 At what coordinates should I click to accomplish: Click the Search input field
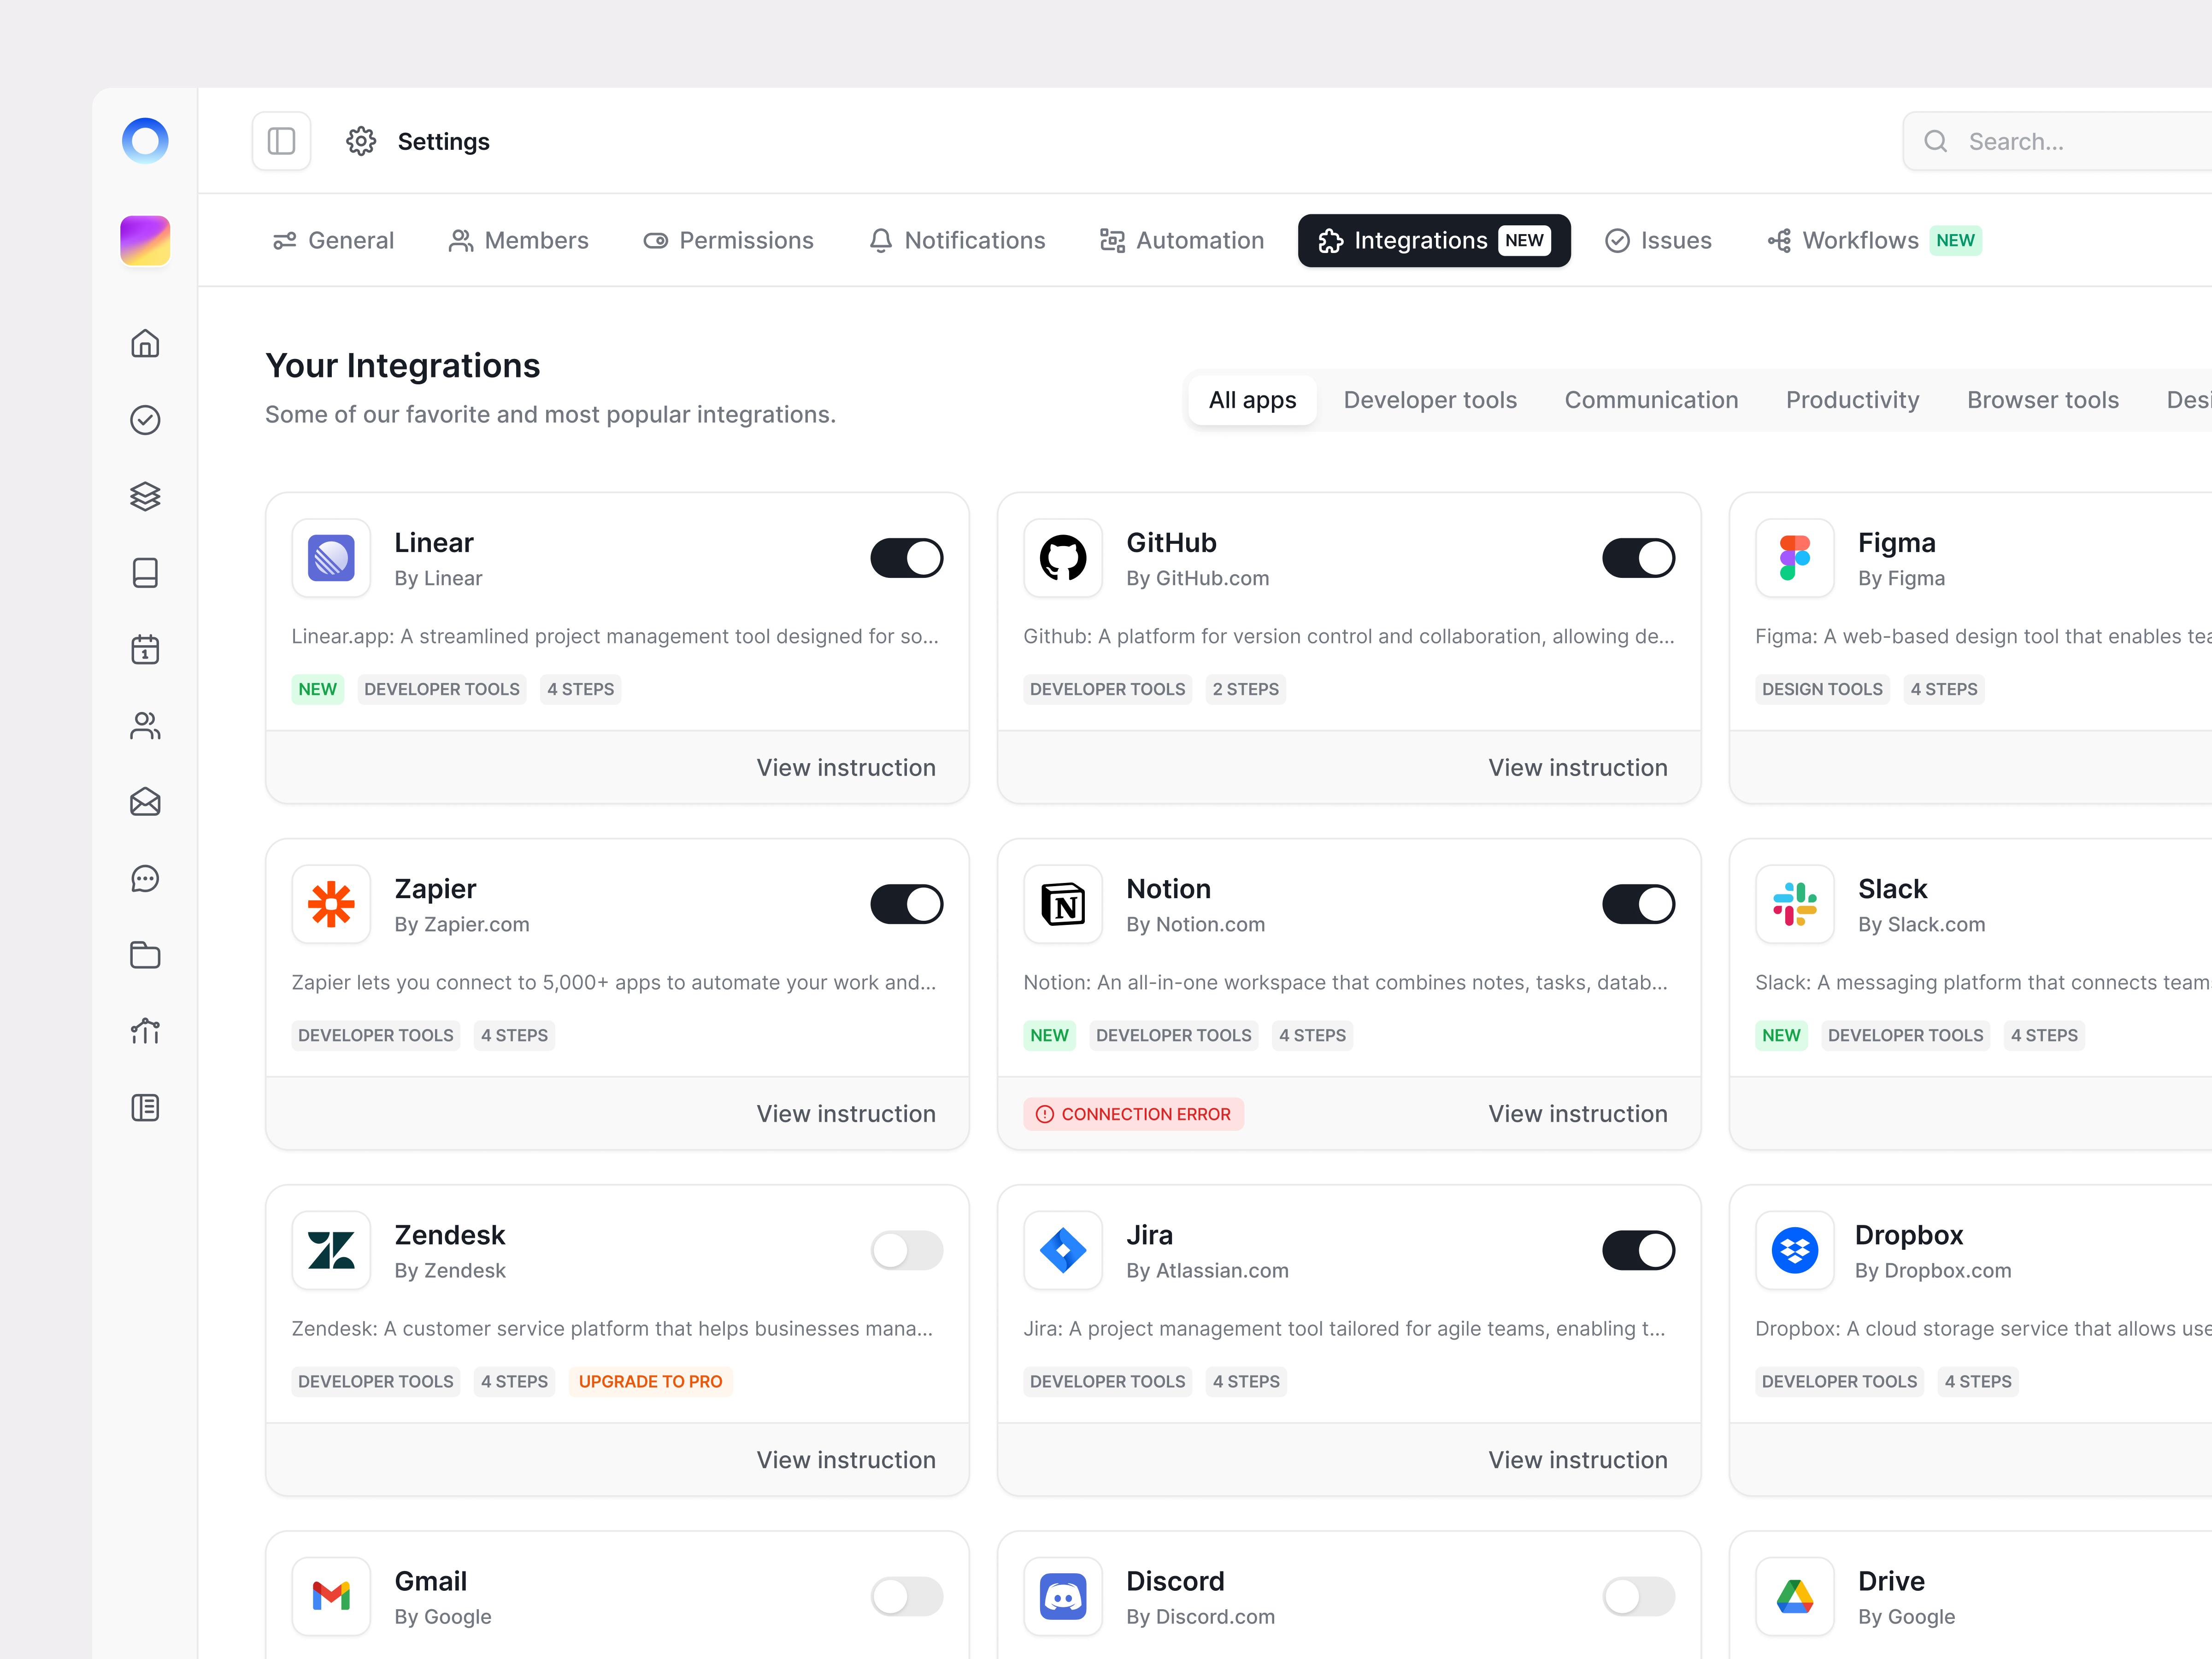(2058, 141)
